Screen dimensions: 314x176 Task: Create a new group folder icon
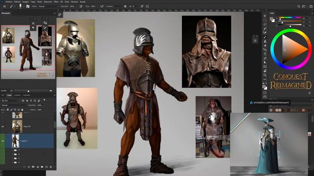pyautogui.click(x=42, y=167)
